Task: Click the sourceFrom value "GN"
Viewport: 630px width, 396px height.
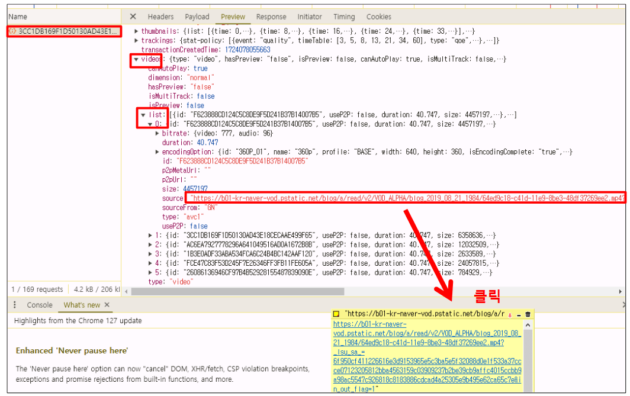Action: coord(211,208)
